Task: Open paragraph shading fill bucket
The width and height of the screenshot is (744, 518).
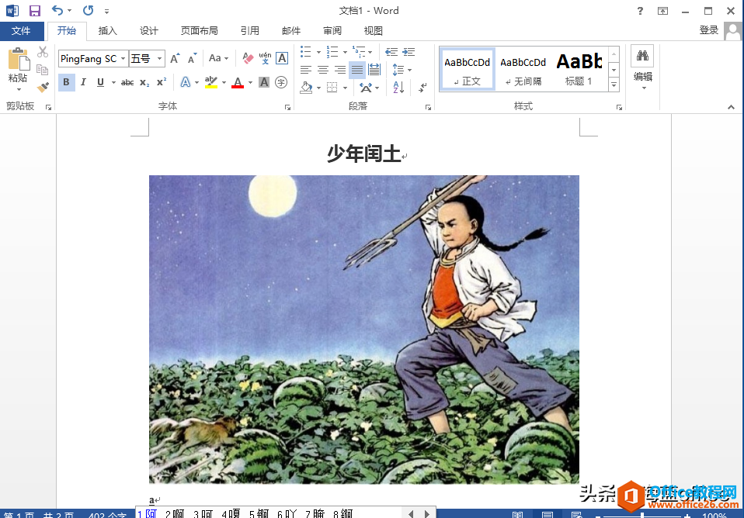Action: click(x=307, y=88)
